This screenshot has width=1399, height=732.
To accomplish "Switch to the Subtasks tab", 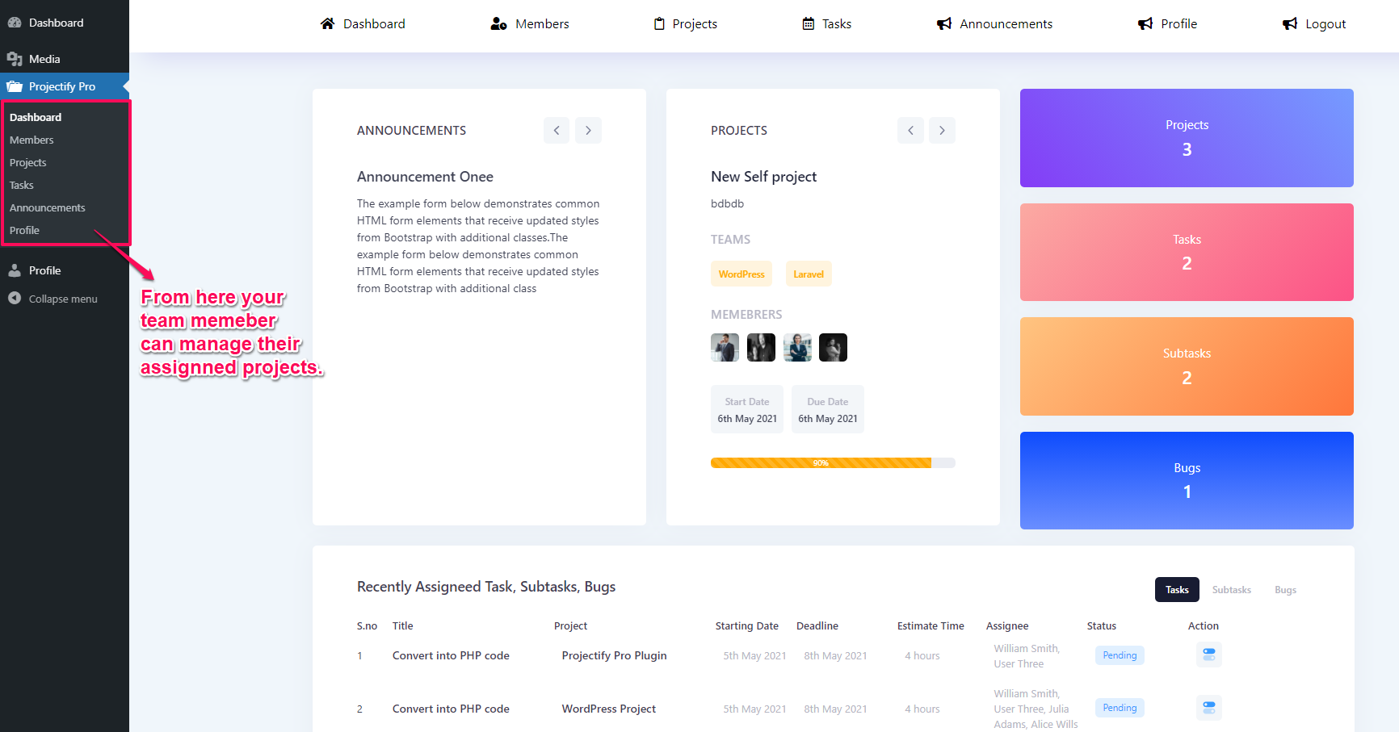I will click(x=1231, y=589).
